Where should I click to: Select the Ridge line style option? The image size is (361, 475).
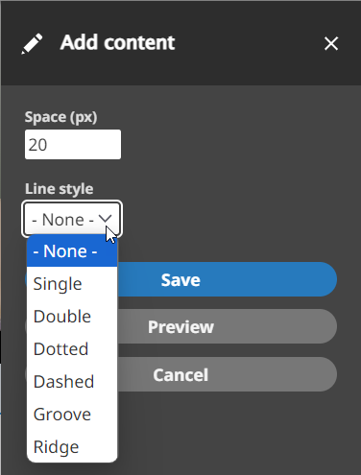(x=72, y=447)
